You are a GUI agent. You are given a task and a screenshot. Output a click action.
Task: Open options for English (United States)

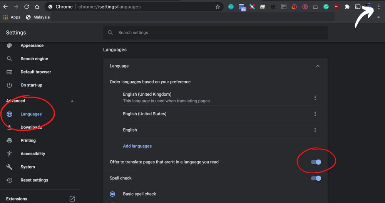pos(315,114)
